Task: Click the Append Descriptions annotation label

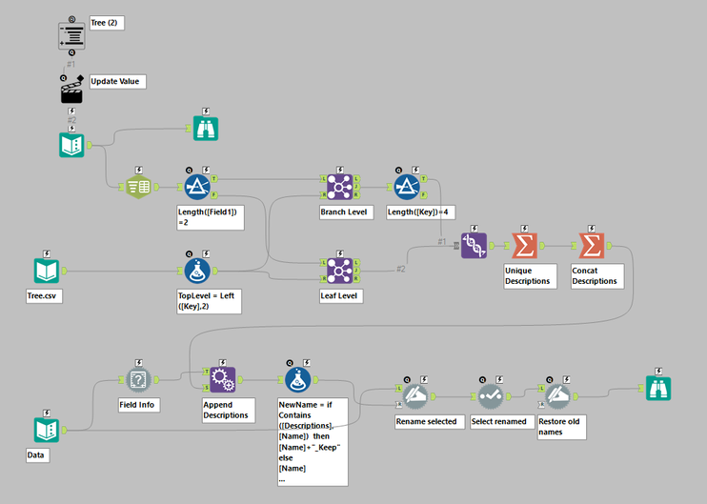Action: pyautogui.click(x=229, y=411)
